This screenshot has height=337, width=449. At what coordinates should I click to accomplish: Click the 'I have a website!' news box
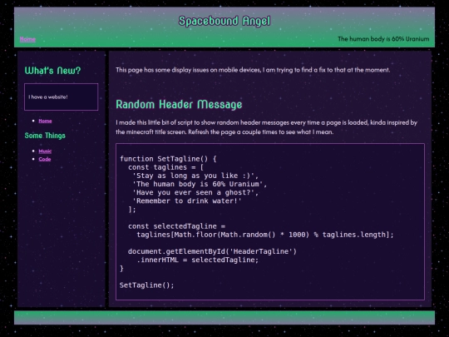point(62,97)
